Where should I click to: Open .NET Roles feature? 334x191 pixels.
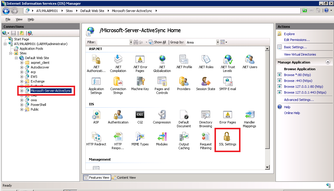(x=206, y=62)
